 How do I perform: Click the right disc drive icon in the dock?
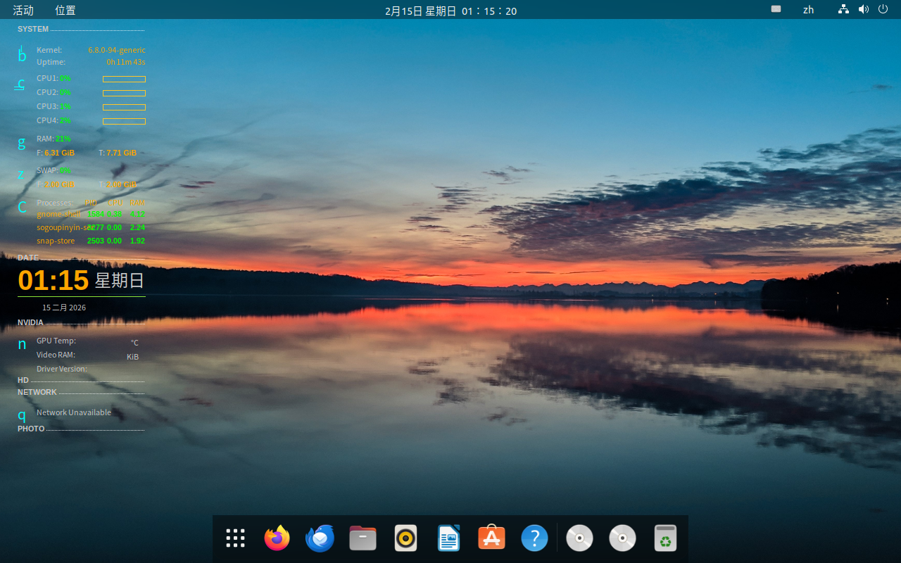coord(622,538)
